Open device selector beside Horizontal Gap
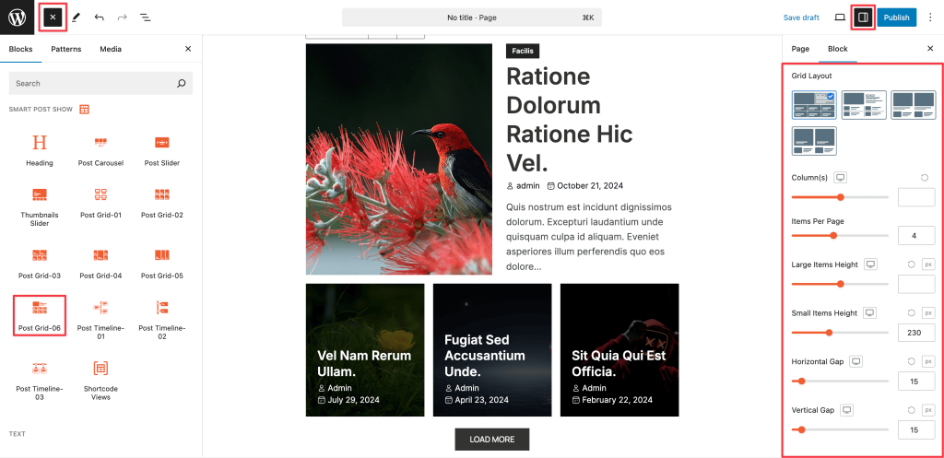The height and width of the screenshot is (458, 944). click(856, 362)
